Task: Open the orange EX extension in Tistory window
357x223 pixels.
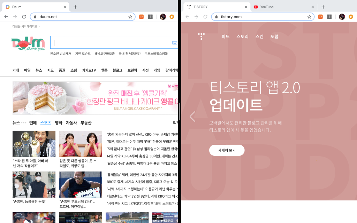Action: point(320,17)
